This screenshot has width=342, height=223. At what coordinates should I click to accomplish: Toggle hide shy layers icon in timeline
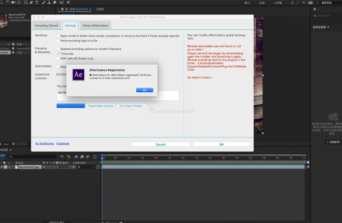pyautogui.click(x=76, y=157)
